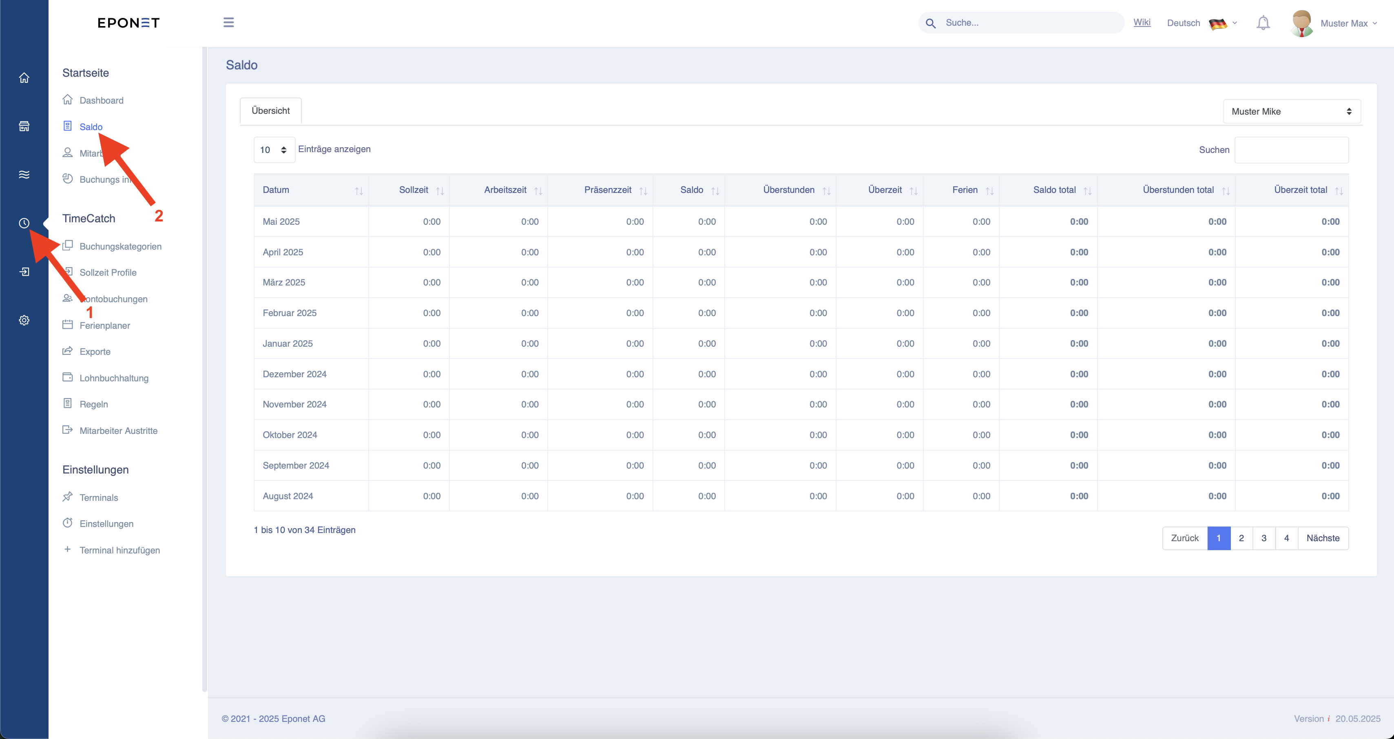Sort by Sollzeit column arrows
The height and width of the screenshot is (739, 1394).
pyautogui.click(x=440, y=190)
